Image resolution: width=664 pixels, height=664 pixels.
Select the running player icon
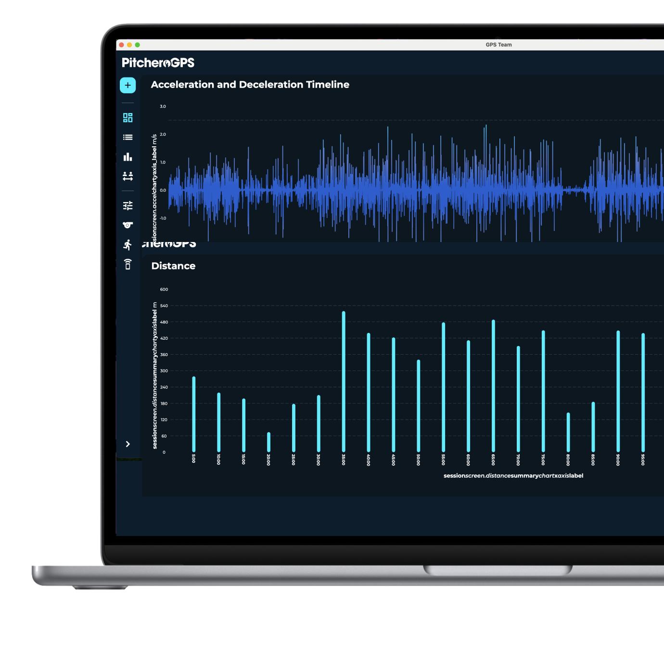(128, 244)
